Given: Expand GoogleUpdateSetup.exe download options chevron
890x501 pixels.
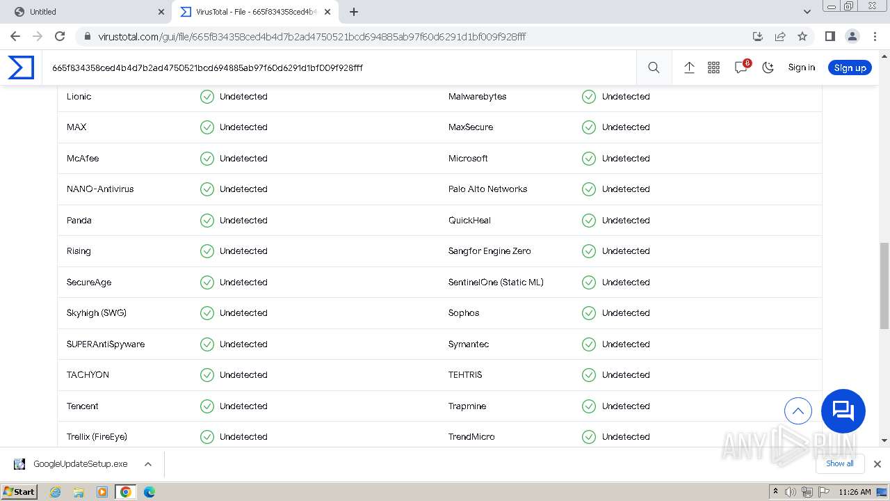Looking at the screenshot, I should [147, 464].
